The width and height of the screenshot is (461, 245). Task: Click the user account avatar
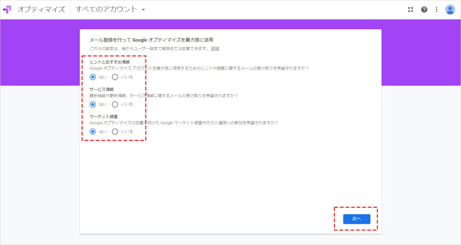tap(450, 9)
